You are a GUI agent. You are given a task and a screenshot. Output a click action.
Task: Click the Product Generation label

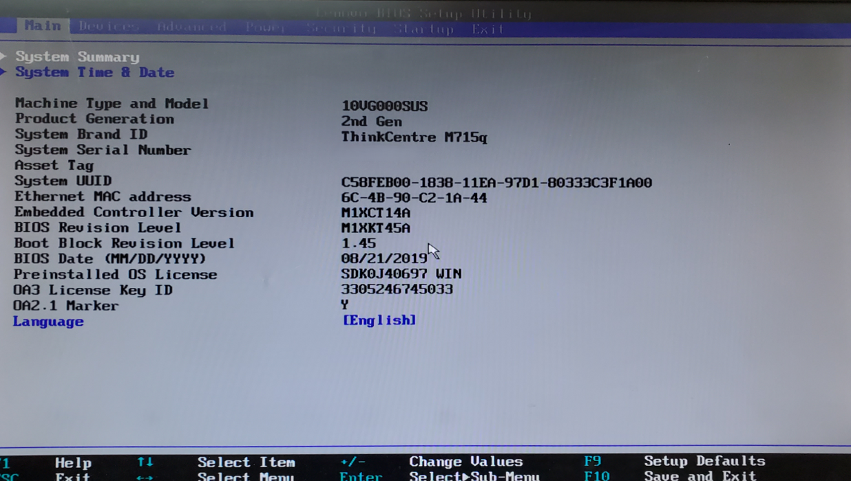(94, 119)
